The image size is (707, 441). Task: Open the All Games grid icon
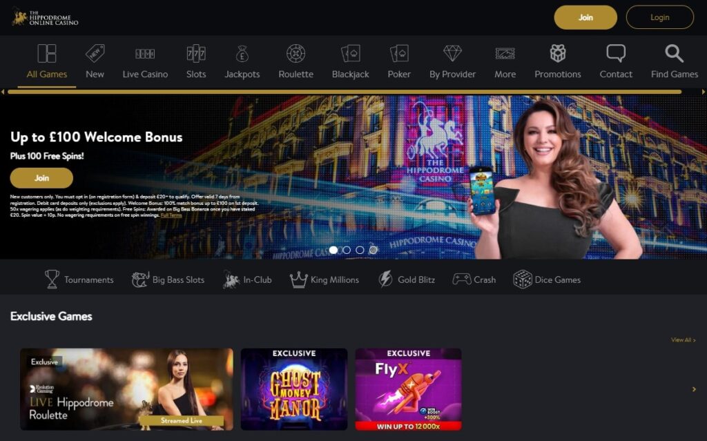coord(47,53)
